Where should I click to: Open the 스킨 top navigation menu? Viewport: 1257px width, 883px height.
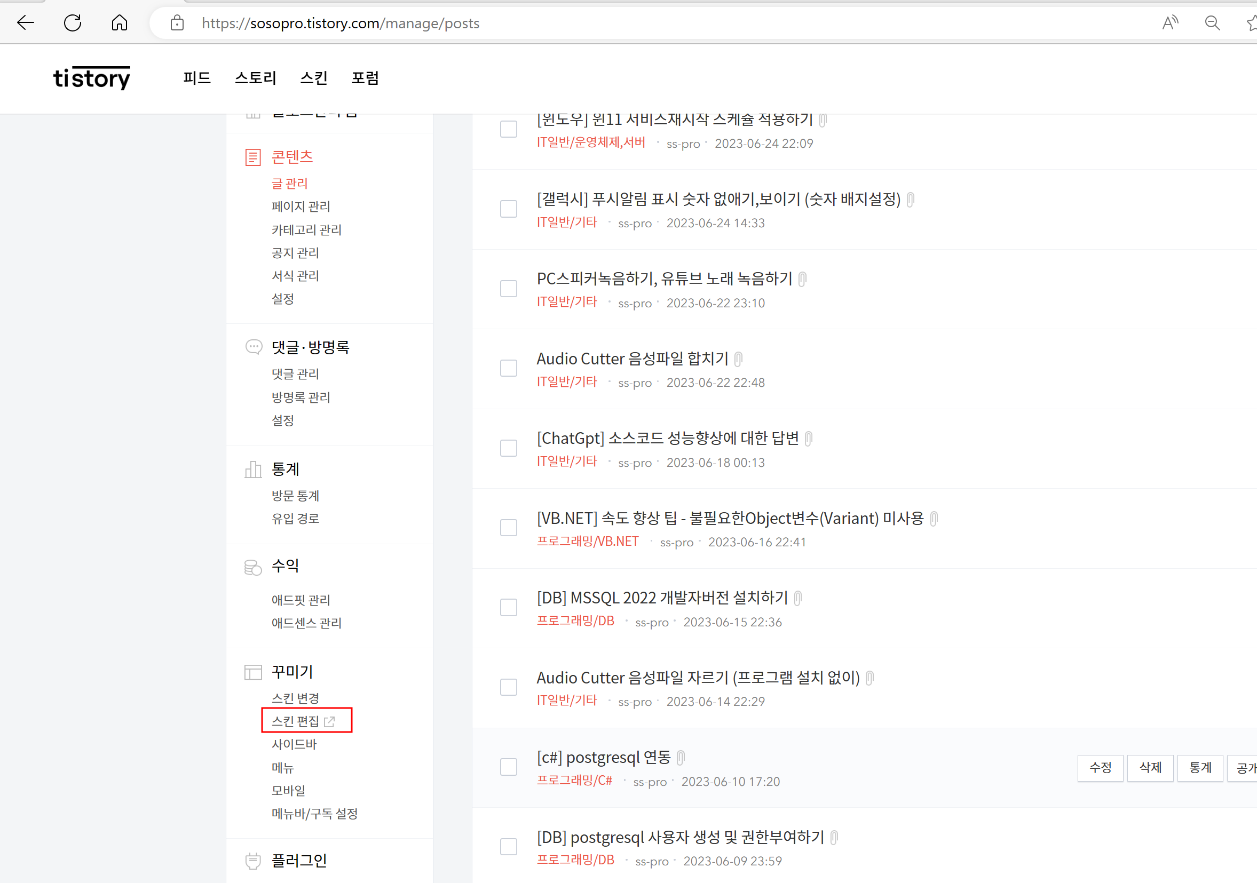coord(314,78)
